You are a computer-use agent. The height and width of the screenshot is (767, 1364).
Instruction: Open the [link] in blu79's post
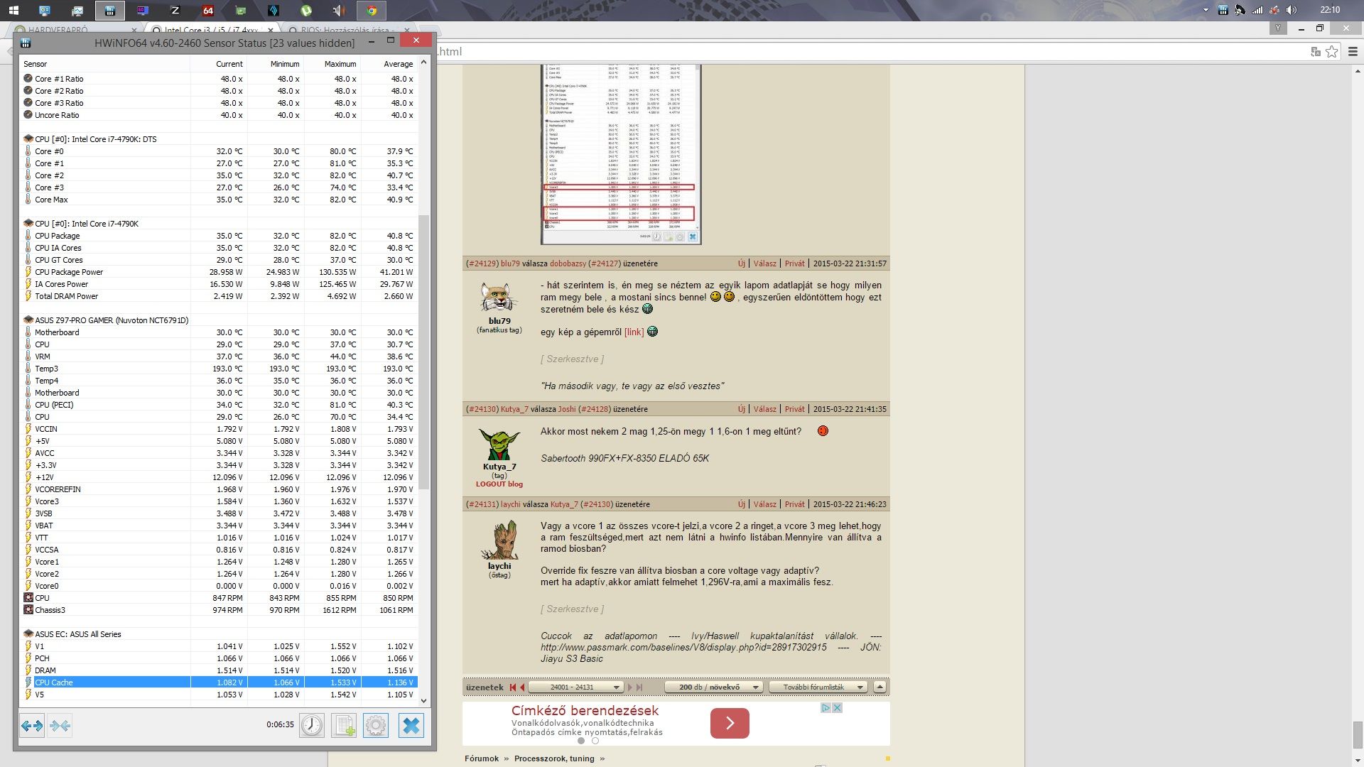pyautogui.click(x=634, y=332)
